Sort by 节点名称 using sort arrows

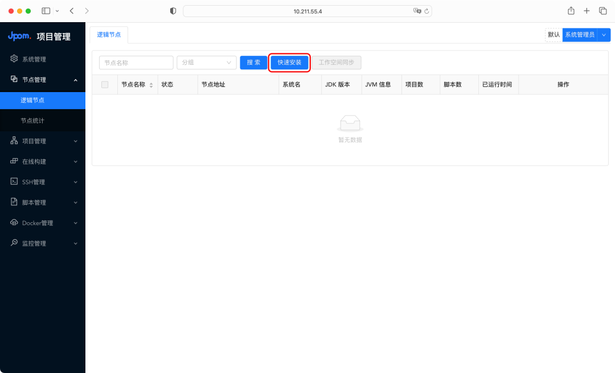tap(151, 85)
